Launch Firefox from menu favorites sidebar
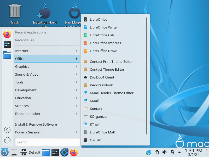The image size is (209, 157). click(x=7, y=34)
